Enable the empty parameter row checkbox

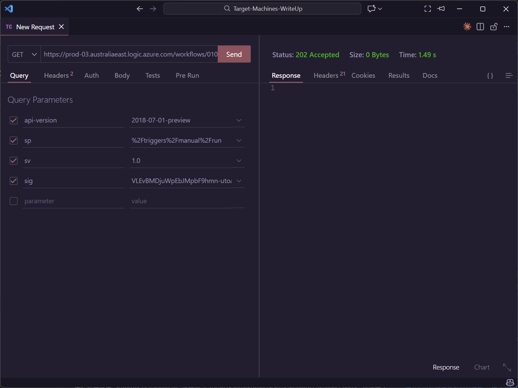pos(13,201)
